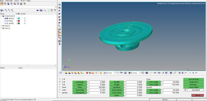Click the green jacobian check button

116,87
